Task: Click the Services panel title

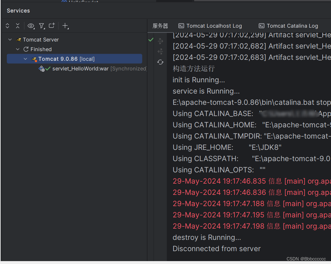Action: 18,11
